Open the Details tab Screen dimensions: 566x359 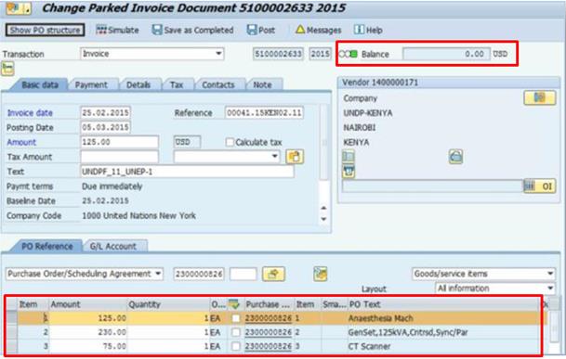[x=138, y=84]
